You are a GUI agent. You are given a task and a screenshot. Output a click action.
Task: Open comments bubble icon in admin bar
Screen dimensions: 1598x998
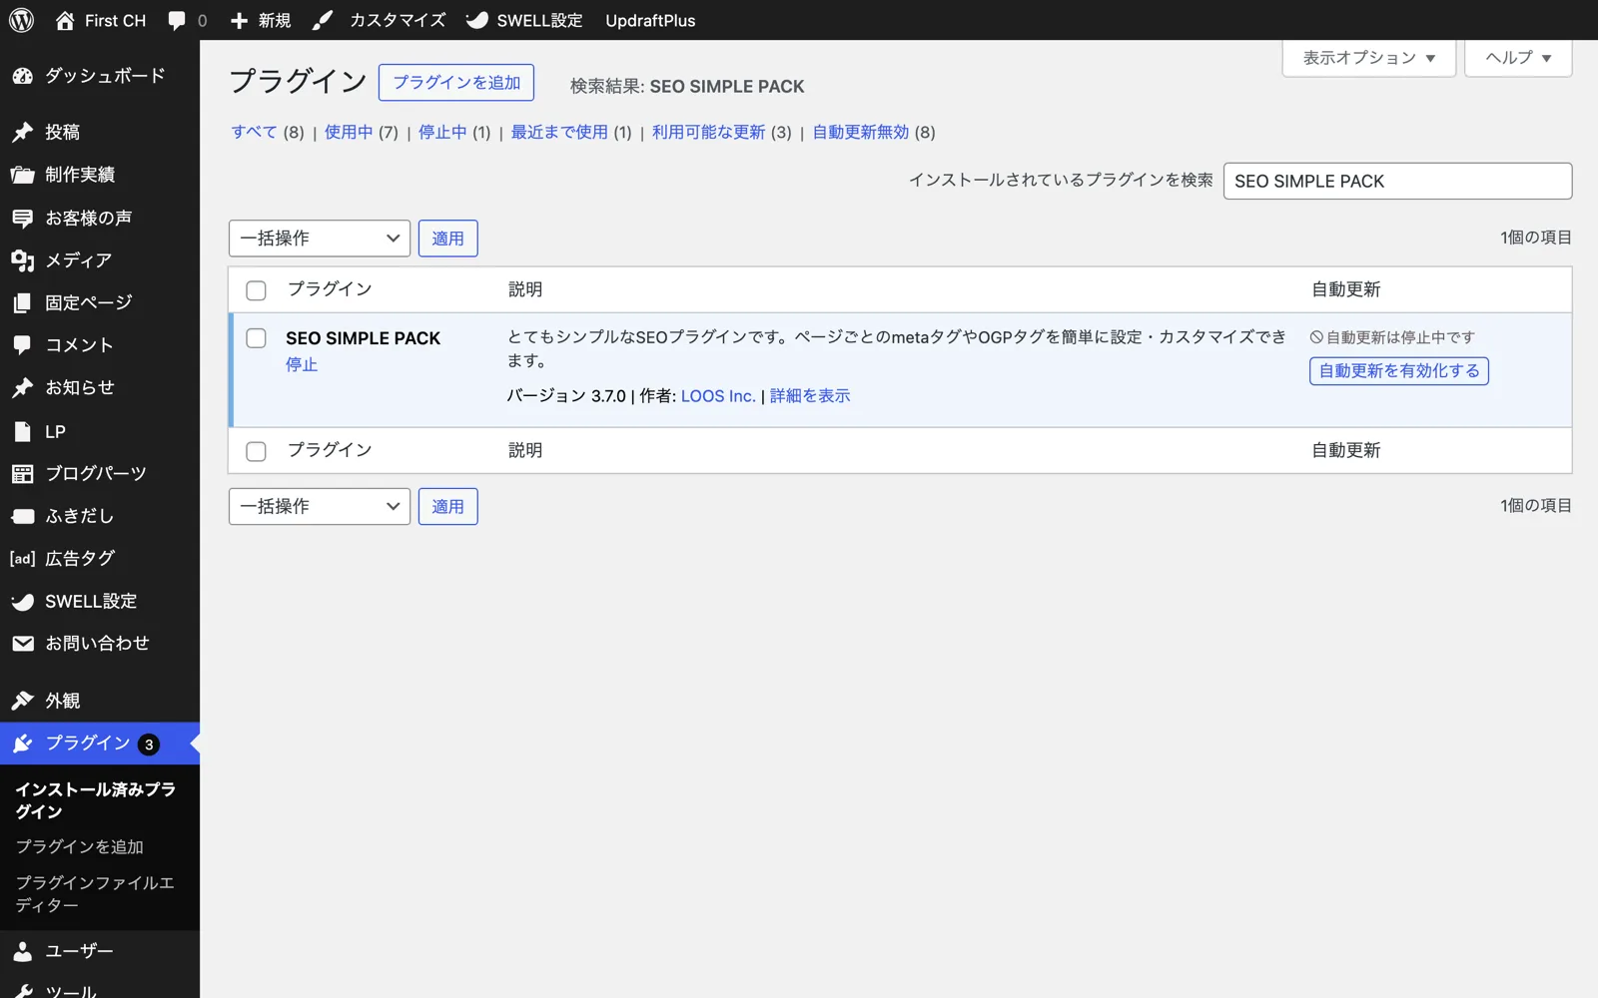177,21
